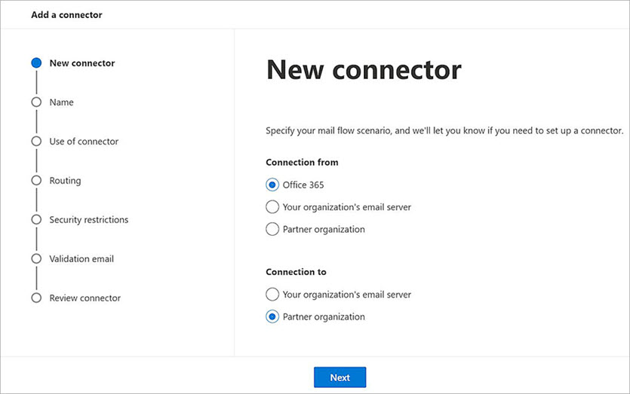Open the Routing step label
Screen dimensions: 630x394
[65, 181]
